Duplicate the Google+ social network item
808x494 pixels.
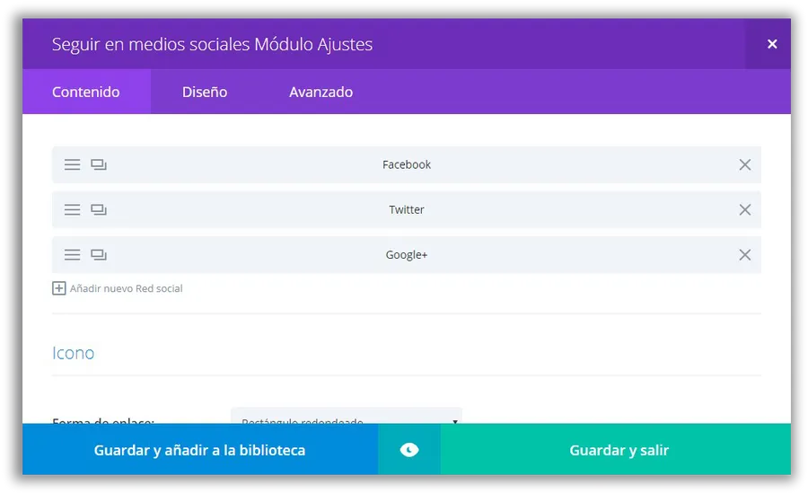click(x=99, y=255)
